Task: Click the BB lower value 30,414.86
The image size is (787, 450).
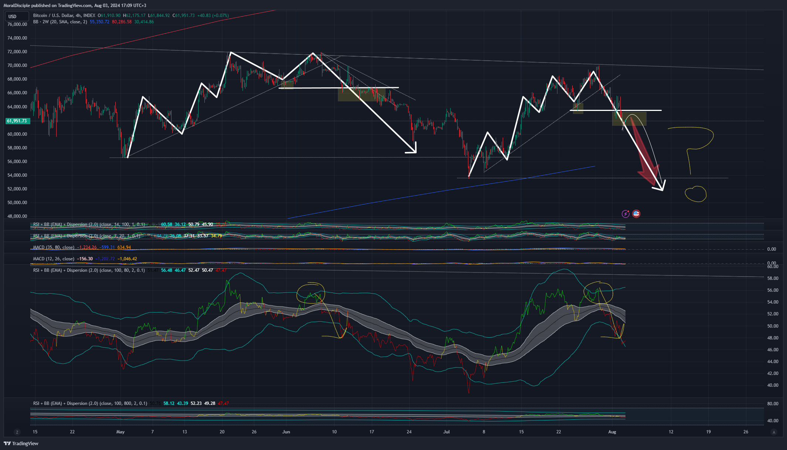Action: tap(144, 22)
